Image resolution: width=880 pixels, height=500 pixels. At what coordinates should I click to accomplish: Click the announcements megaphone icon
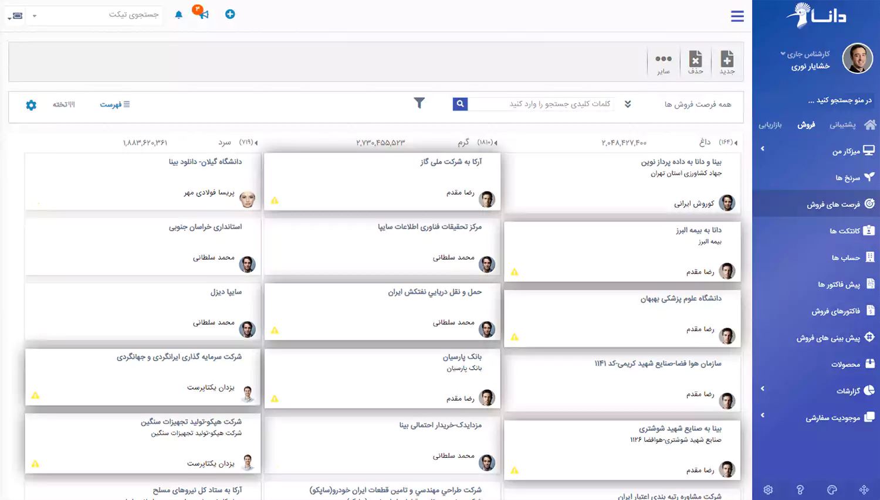click(202, 13)
